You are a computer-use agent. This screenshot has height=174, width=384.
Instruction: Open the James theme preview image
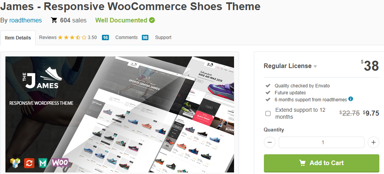tap(120, 114)
